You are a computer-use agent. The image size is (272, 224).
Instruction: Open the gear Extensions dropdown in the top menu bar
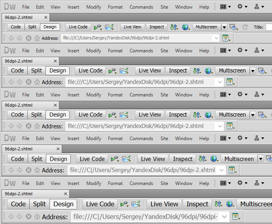point(242,7)
